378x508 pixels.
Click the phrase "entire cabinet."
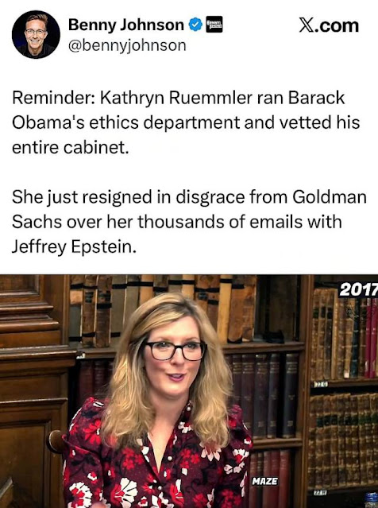(x=71, y=147)
